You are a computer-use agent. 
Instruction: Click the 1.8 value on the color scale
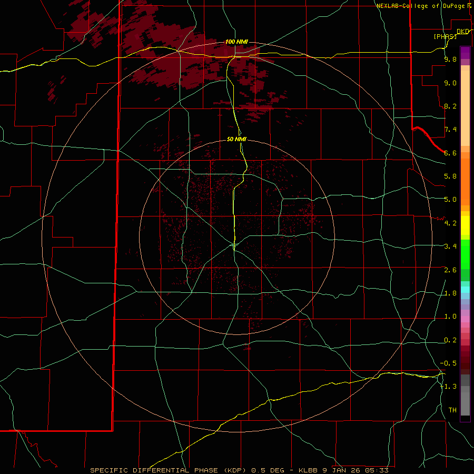(450, 293)
